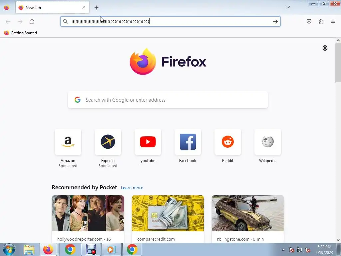This screenshot has height=256, width=341.
Task: Click the vertical scrollbar thumb
Action: click(x=338, y=63)
